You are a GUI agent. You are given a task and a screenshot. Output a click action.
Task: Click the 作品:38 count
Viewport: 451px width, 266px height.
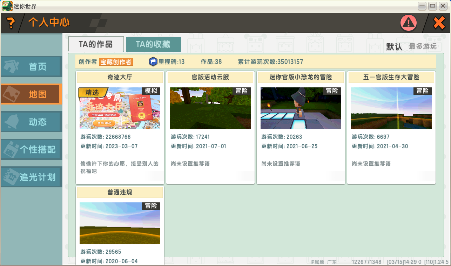pos(211,62)
